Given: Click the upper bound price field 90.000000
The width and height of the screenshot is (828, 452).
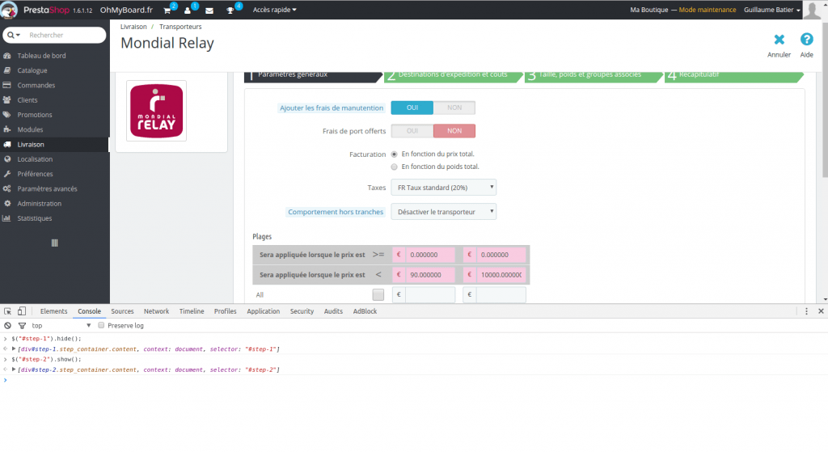Looking at the screenshot, I should (x=430, y=275).
